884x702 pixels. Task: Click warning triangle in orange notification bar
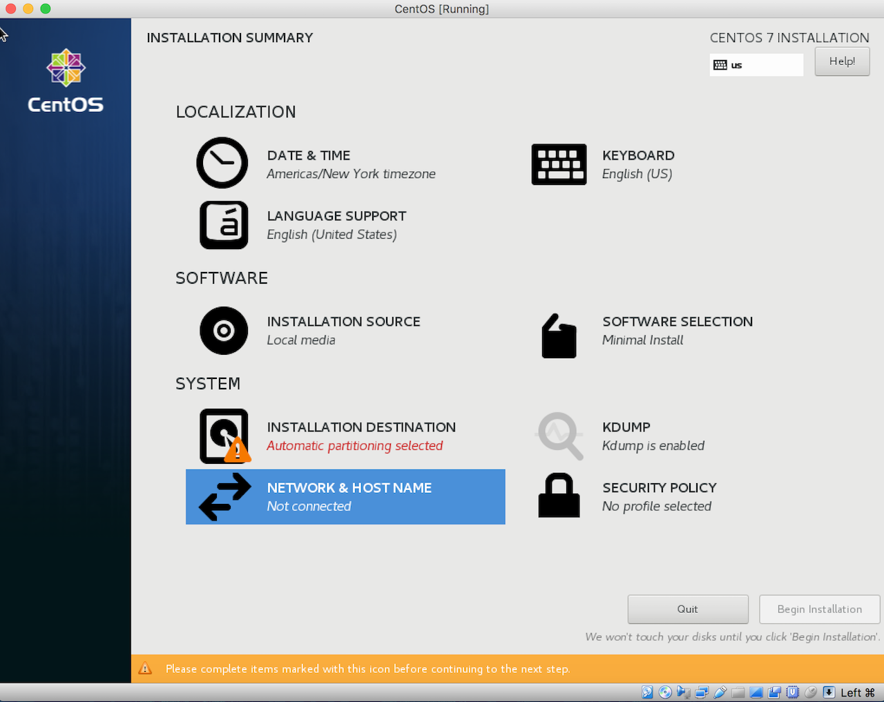145,668
